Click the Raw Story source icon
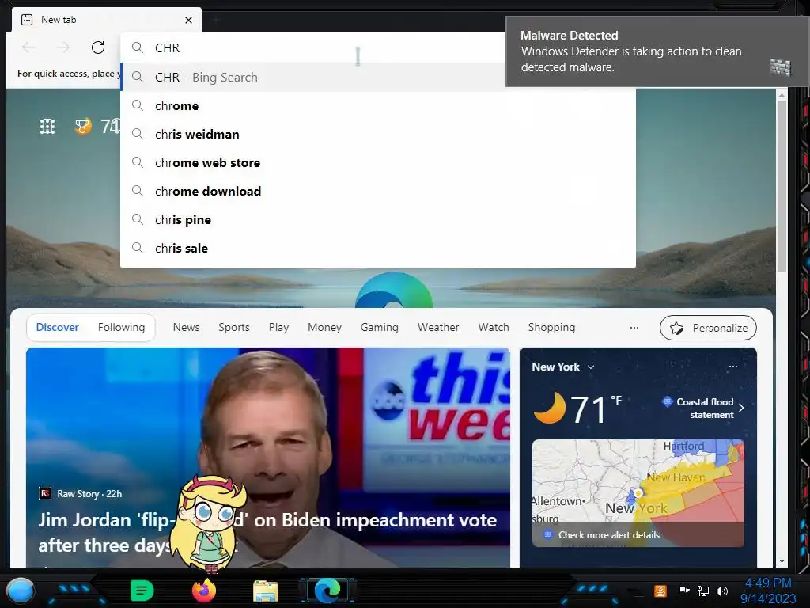810x608 pixels. click(45, 493)
